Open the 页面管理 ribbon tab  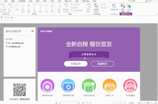[x=22, y=1]
